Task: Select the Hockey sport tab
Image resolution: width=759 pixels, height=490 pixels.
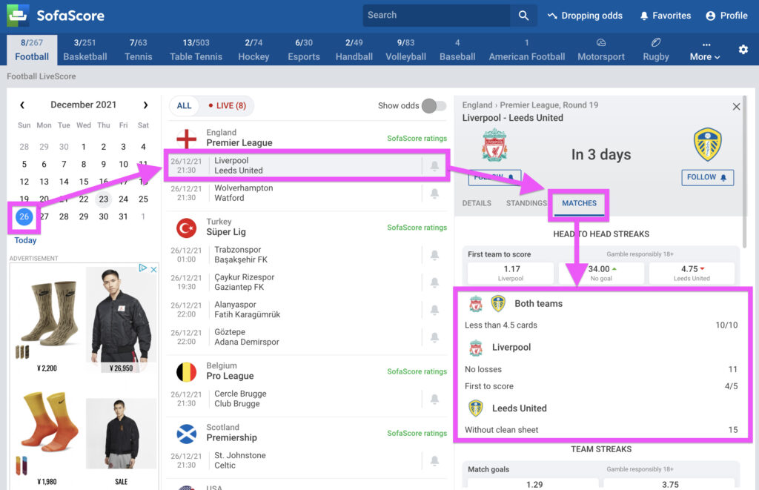Action: [x=253, y=50]
